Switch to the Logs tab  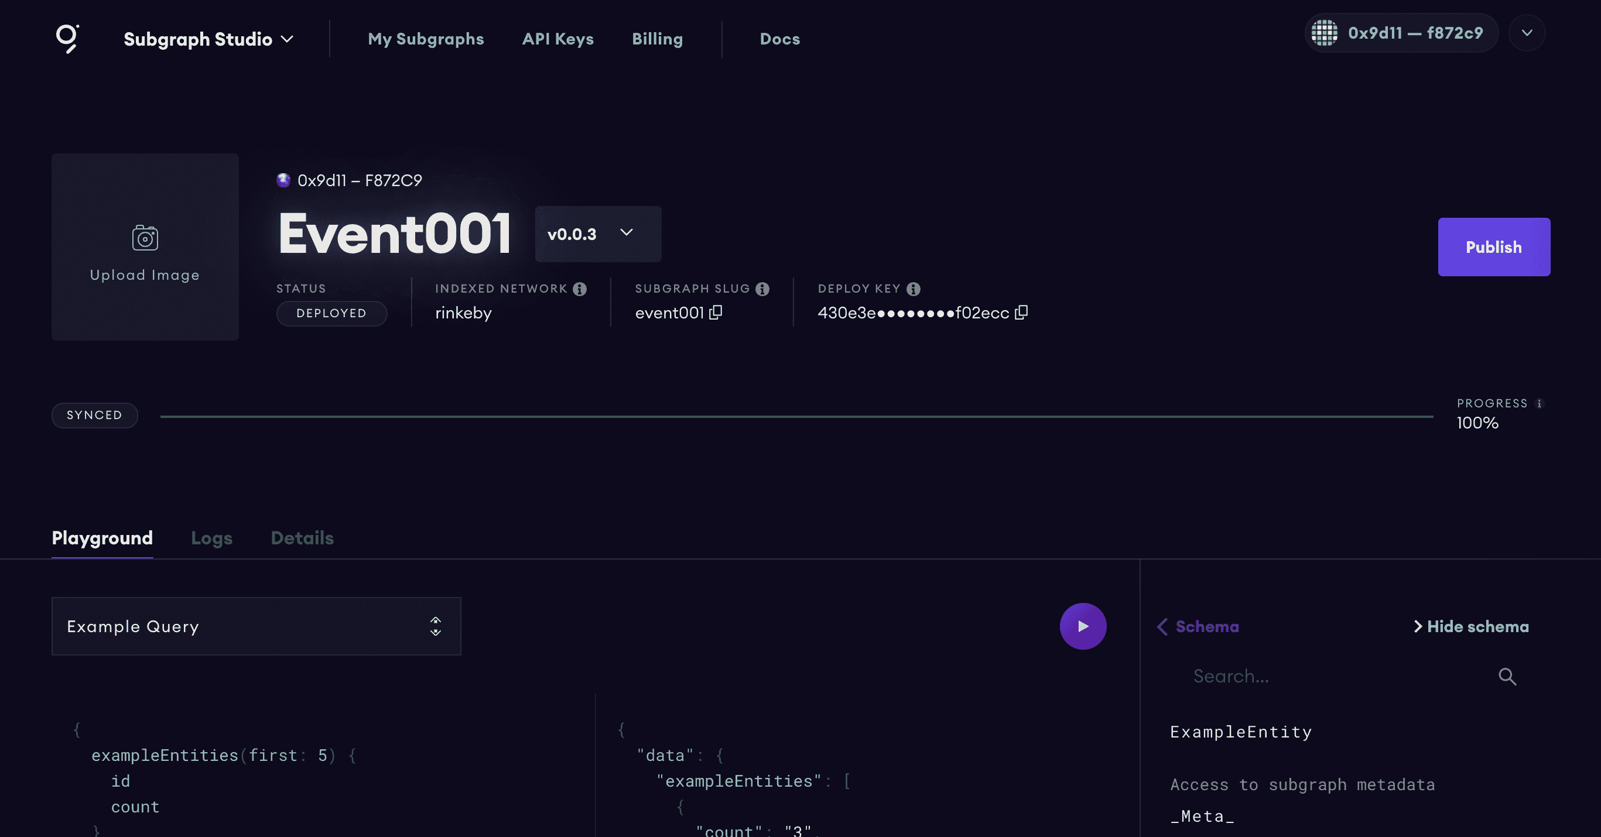pos(211,538)
